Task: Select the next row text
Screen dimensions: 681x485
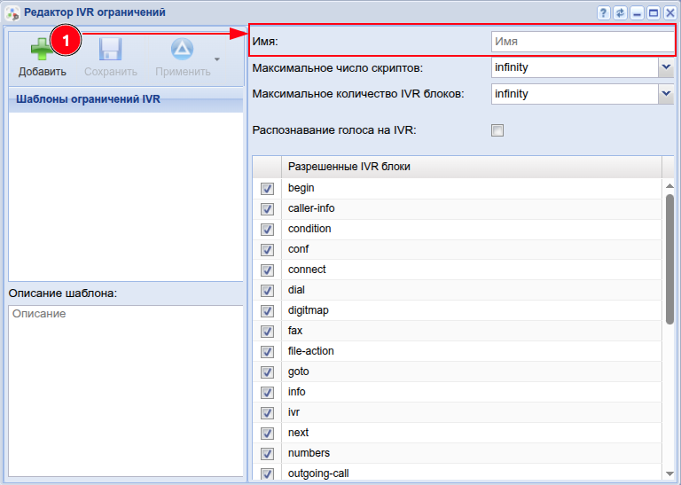Action: 298,433
